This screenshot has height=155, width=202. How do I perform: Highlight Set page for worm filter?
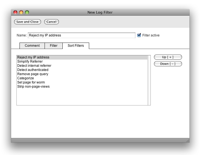pos(31,82)
